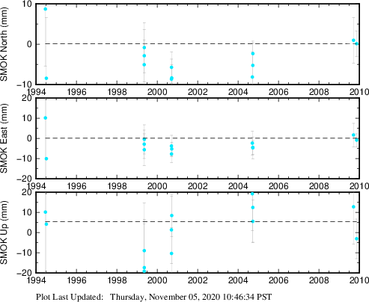The height and width of the screenshot is (302, 369).
Task: Select the highest 1994 data point in North plot
Action: [46, 9]
